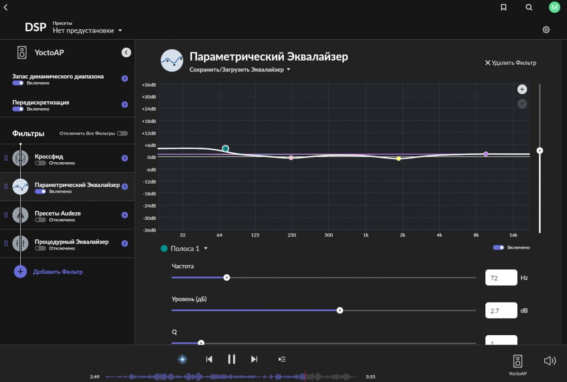Screen dimensions: 567x382
Task: Collapse the YoctoAP side panel arrow
Action: pos(126,52)
